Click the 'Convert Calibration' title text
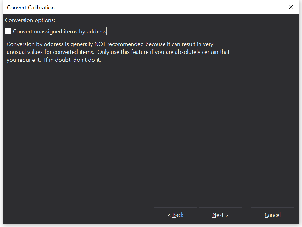Viewport: 302px width, 227px height. [x=31, y=7]
